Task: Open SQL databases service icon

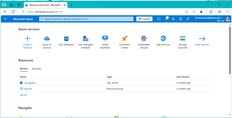Action: [66, 38]
